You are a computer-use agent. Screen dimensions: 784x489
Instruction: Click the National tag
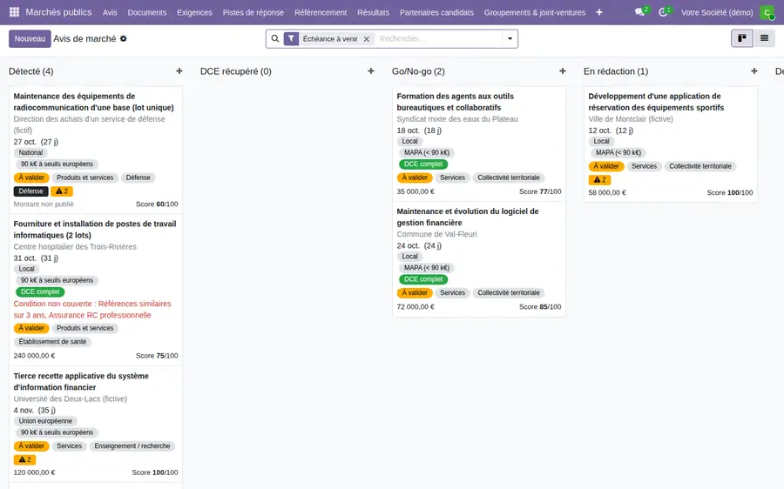click(x=30, y=153)
